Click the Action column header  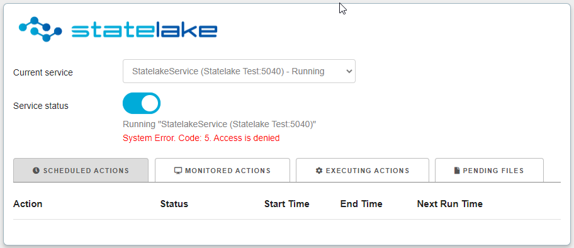coord(28,204)
